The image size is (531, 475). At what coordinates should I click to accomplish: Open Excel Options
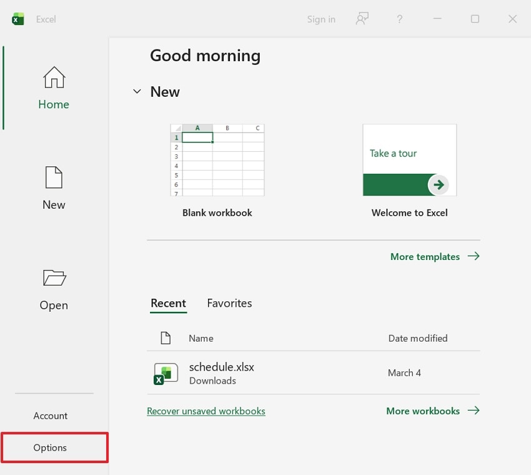coord(49,447)
